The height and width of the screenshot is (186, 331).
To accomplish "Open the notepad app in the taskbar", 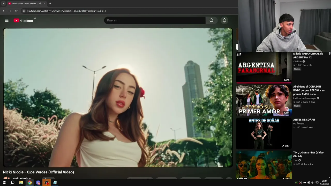I will tap(55, 183).
